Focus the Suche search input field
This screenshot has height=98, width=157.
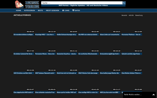point(82,3)
